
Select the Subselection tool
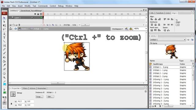tap(4, 22)
